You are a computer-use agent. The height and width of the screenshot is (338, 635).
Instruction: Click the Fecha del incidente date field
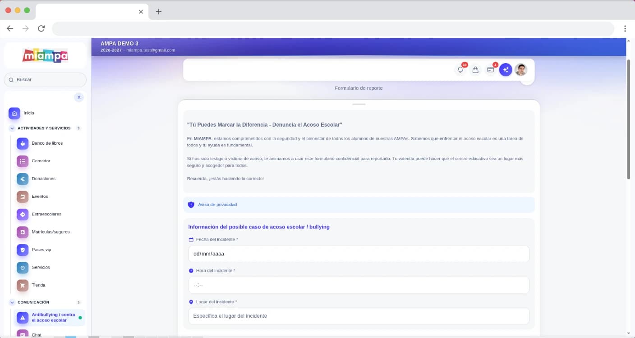359,254
